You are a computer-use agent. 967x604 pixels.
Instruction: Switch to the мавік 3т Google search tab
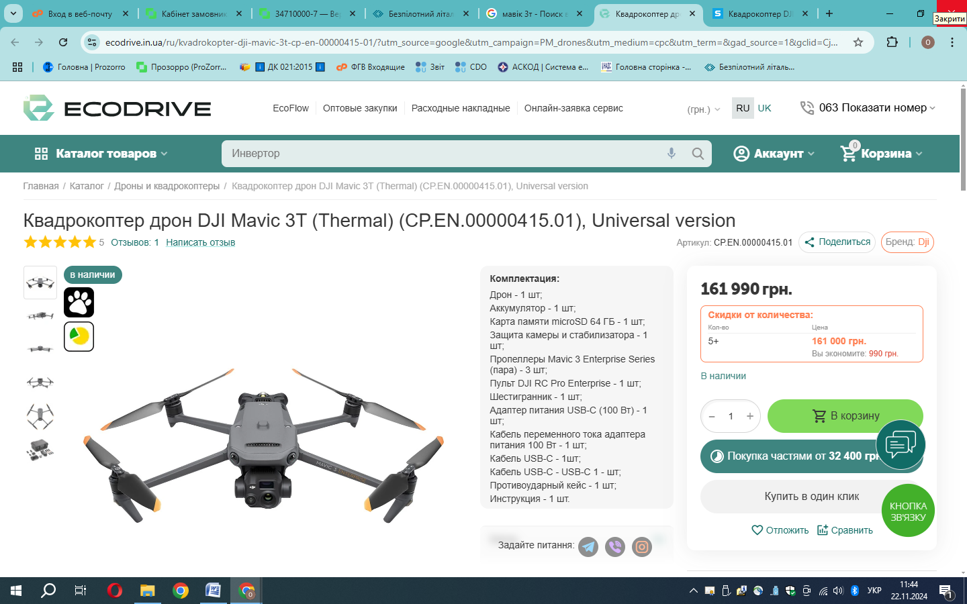pyautogui.click(x=535, y=13)
